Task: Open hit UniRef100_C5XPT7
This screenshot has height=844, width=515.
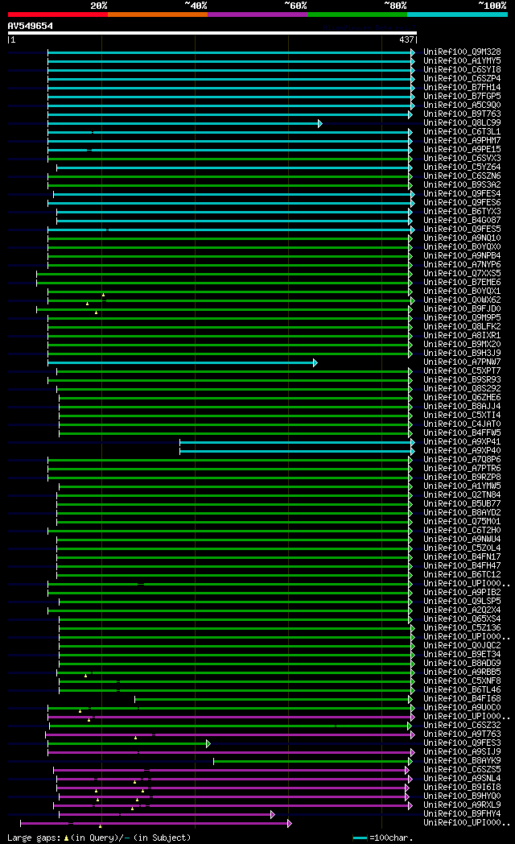Action: [x=462, y=371]
